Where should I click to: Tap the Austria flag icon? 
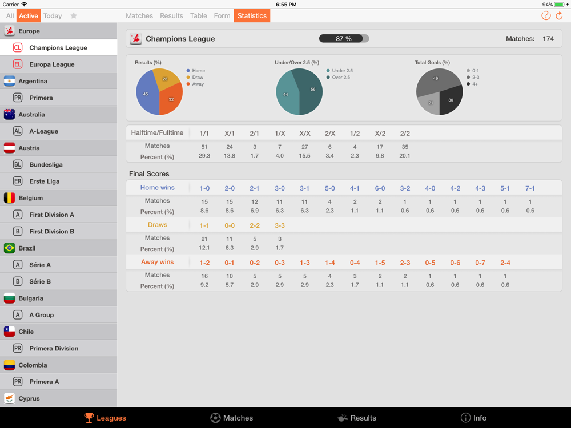[10, 148]
